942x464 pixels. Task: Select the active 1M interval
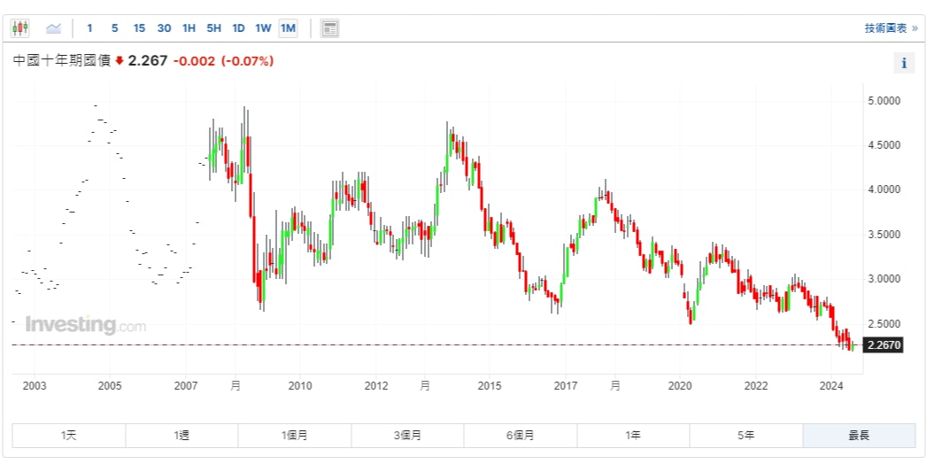pyautogui.click(x=288, y=28)
